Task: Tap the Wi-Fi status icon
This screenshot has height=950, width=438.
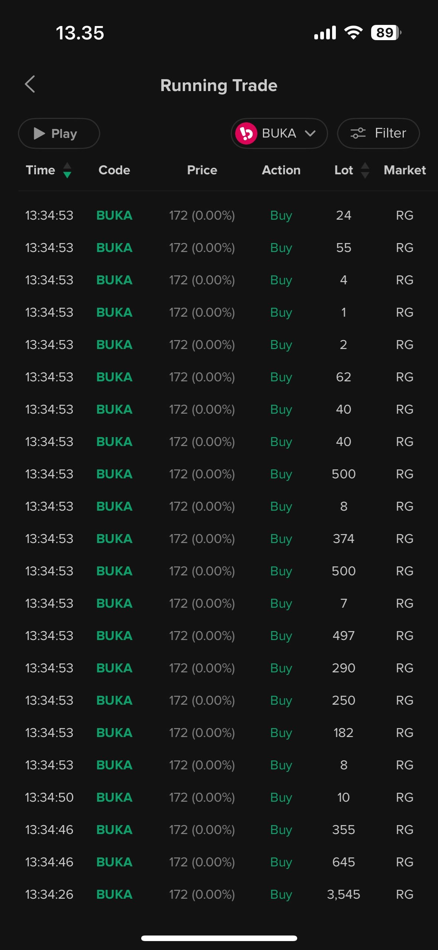Action: (x=353, y=33)
